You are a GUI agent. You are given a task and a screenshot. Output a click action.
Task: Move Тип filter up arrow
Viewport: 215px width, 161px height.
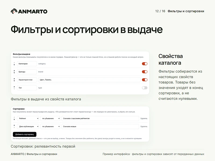(x=14, y=87)
